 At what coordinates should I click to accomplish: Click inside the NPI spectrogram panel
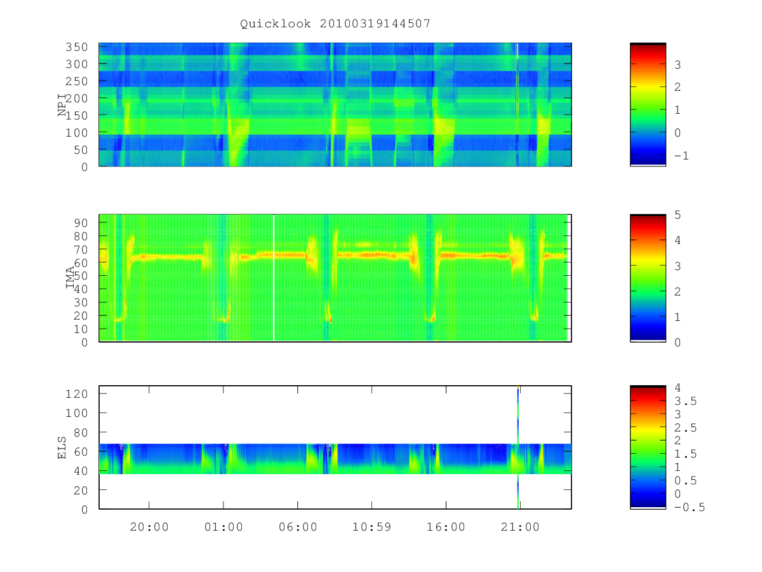pyautogui.click(x=335, y=105)
